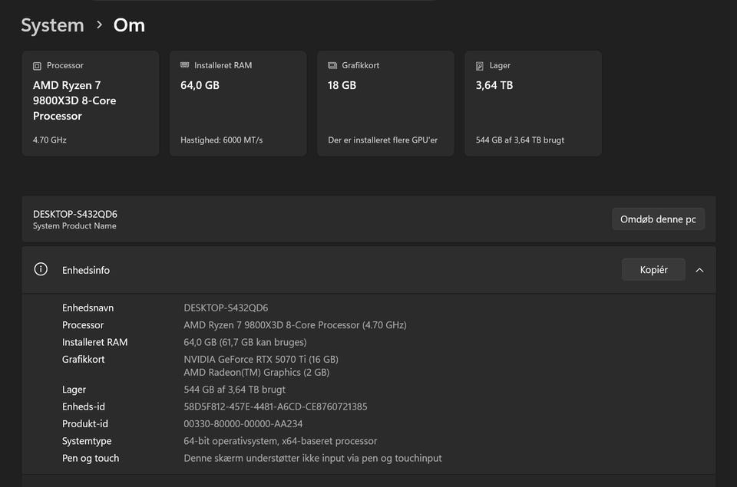Screen dimensions: 737x487
Task: Click Hastighed: 6000 MT/s text
Action: coord(221,140)
